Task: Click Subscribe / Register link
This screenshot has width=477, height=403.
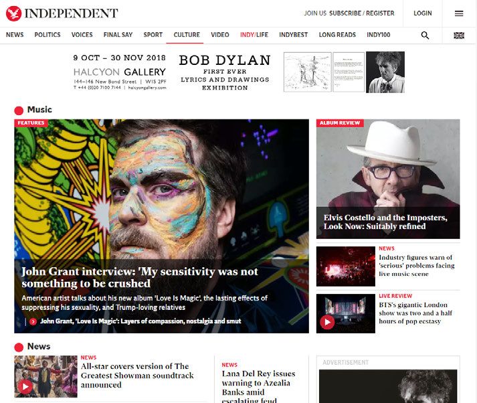Action: (362, 13)
